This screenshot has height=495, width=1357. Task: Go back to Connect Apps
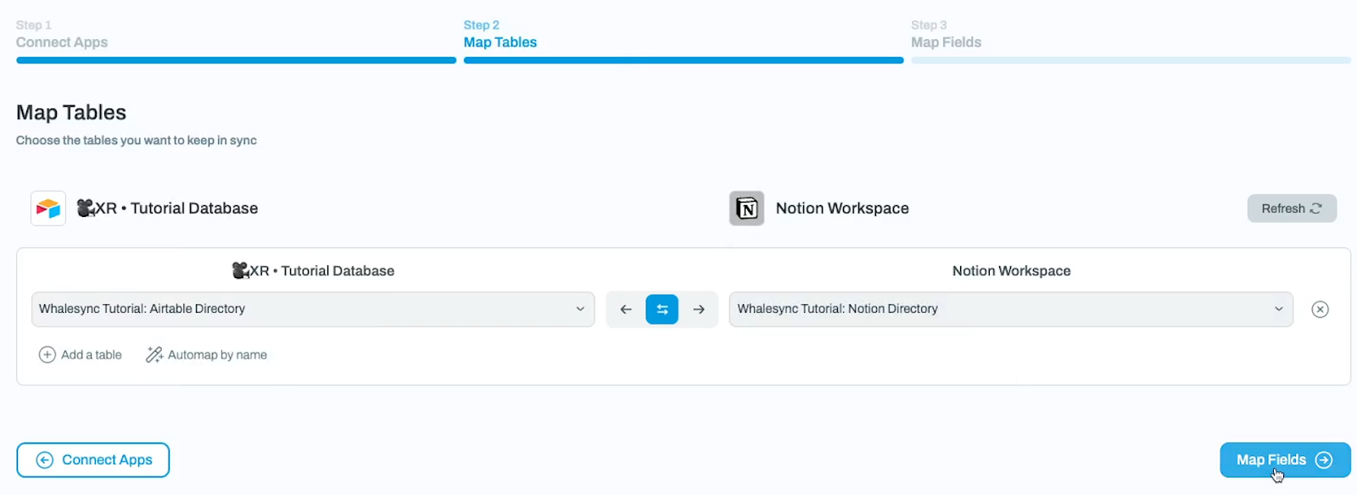(x=93, y=460)
